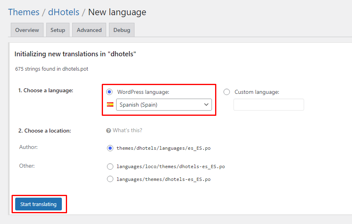Viewport: 352px width, 224px height.
Task: Choose themes/dhotels/languages/es_ES.po Author location
Action: pyautogui.click(x=110, y=148)
